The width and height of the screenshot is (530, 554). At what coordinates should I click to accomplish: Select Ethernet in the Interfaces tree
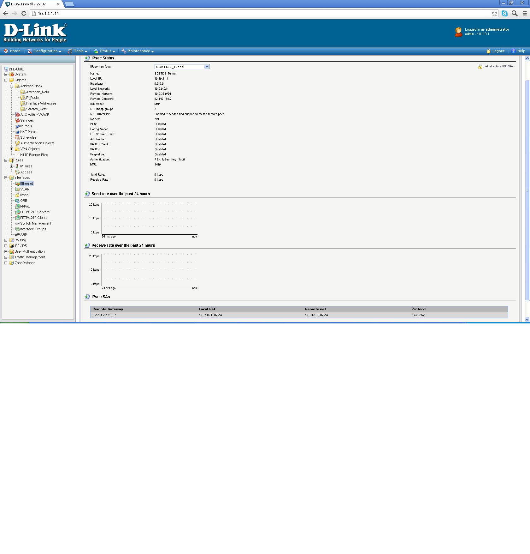coord(26,184)
